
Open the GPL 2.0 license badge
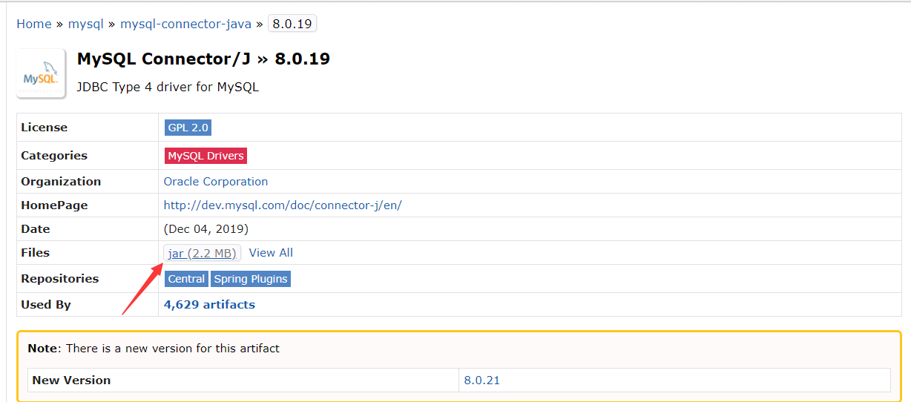click(x=188, y=128)
